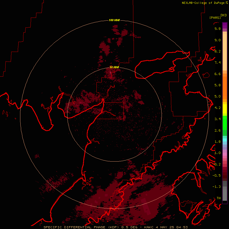Click the 5.8 legend value

click(x=218, y=85)
